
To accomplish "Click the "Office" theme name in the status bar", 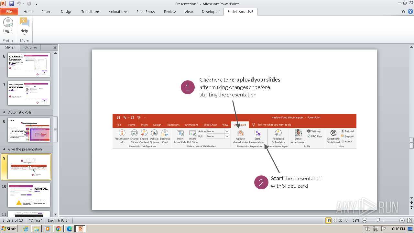I will [x=36, y=220].
